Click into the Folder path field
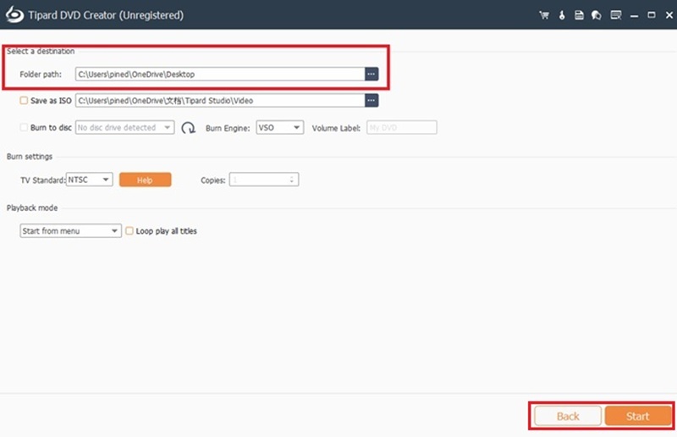Image resolution: width=677 pixels, height=437 pixels. point(220,74)
